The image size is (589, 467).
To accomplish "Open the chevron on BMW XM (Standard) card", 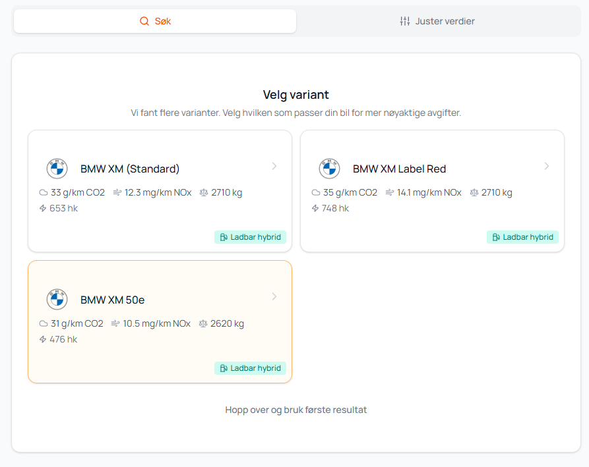I will (x=274, y=166).
